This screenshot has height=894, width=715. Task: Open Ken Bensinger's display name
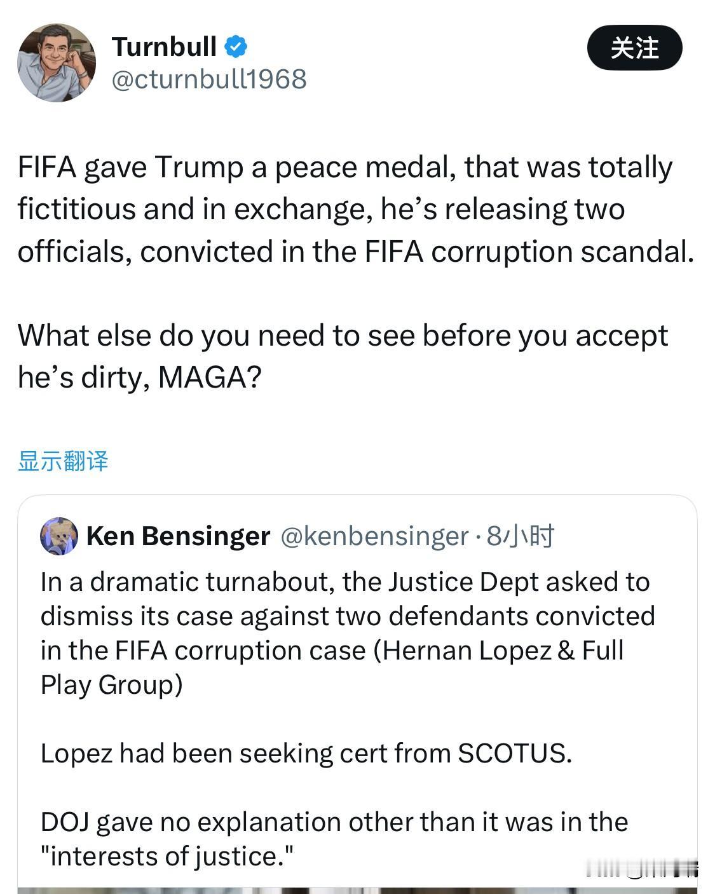pos(178,536)
